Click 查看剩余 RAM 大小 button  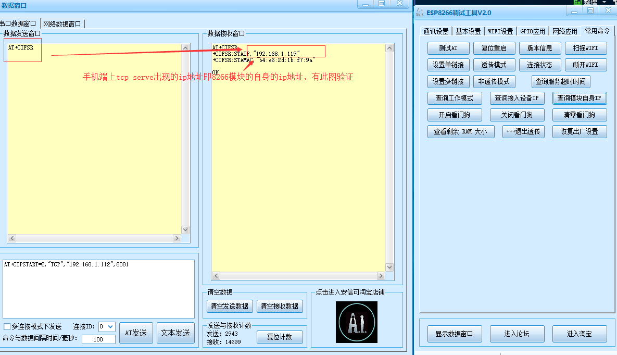point(461,131)
